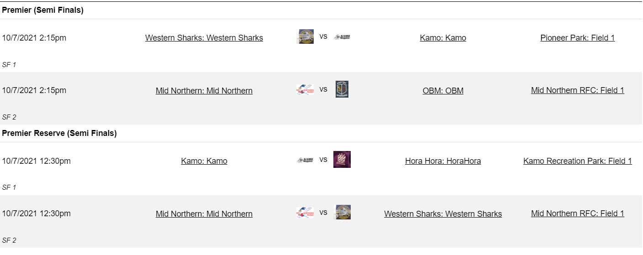Screen dimensions: 643x255
Task: Click the OBM team crest logo
Action: pos(342,89)
